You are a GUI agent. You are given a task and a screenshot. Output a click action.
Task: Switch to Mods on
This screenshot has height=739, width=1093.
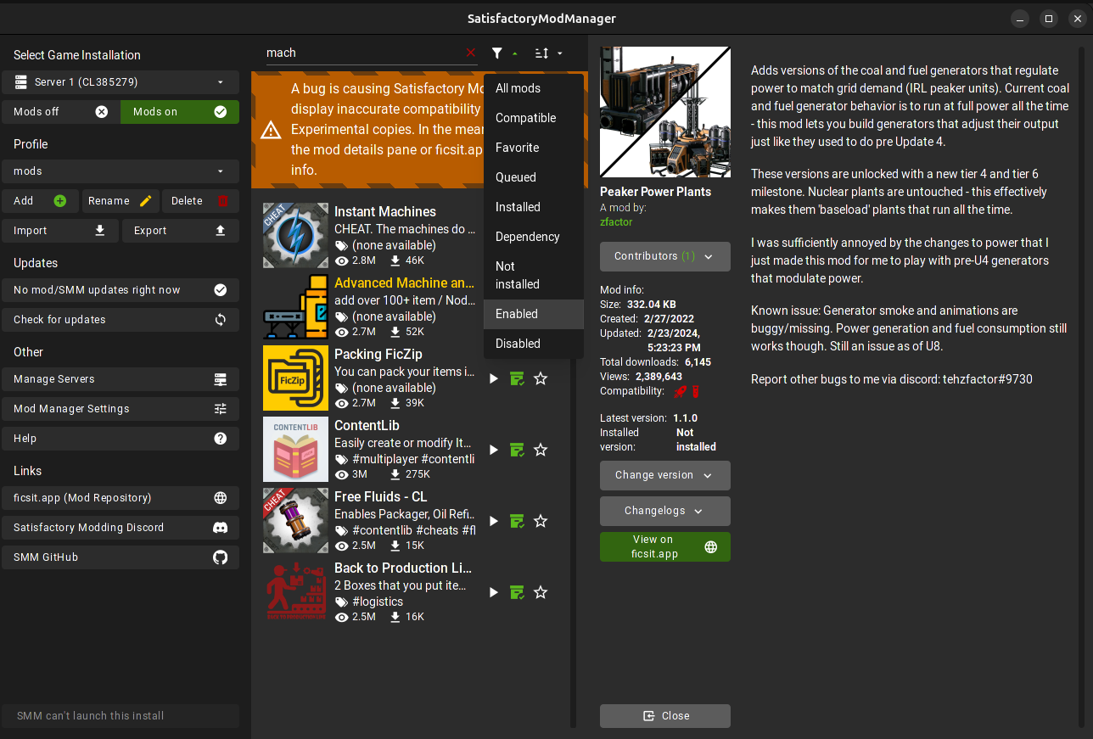180,112
